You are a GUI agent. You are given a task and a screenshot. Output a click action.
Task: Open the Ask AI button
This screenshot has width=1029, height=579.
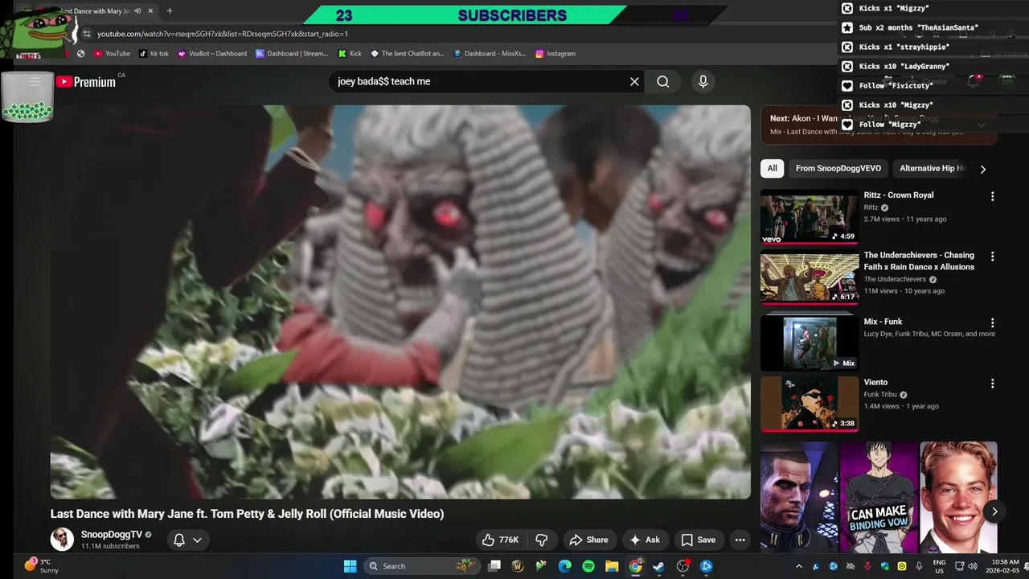tap(645, 540)
